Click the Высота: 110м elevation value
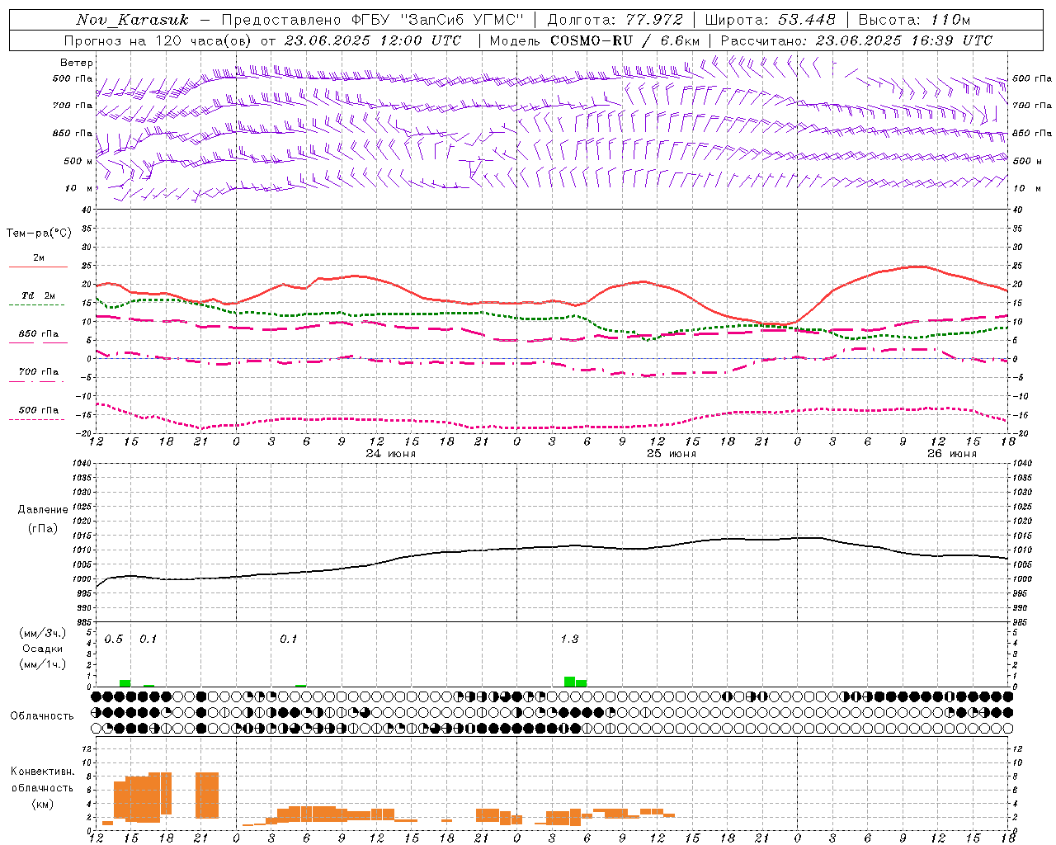Screen dimensions: 1056x845 914,20
